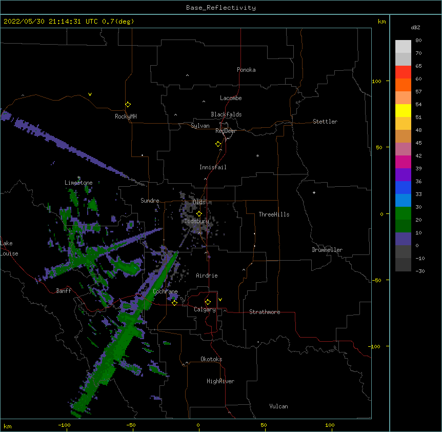Click the Strathmore town label
This screenshot has width=442, height=432.
[265, 312]
